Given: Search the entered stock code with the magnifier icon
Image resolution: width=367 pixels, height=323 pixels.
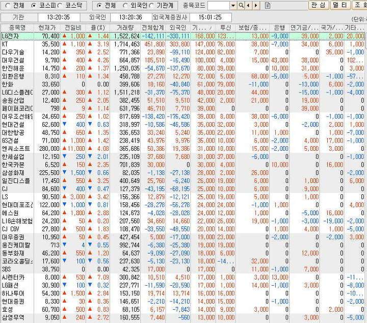Looking at the screenshot, I should pos(241,6).
